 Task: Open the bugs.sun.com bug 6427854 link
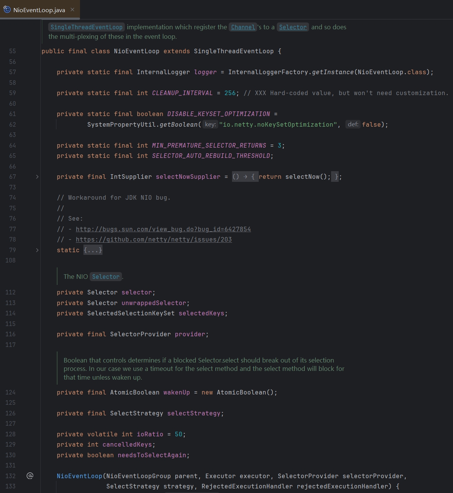point(163,229)
